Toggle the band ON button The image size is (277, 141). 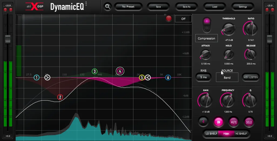218,122
